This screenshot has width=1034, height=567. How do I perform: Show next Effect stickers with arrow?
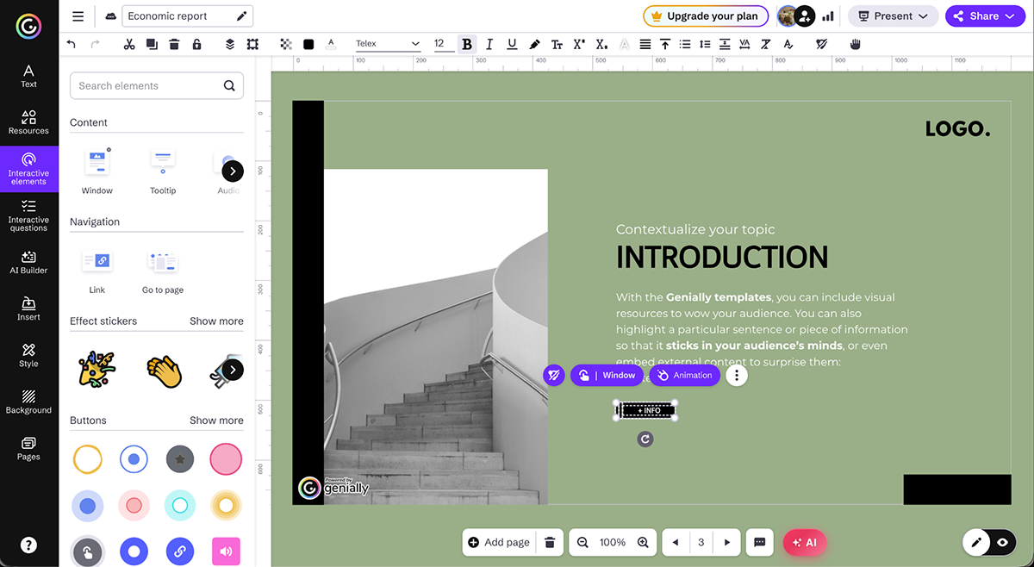coord(233,370)
